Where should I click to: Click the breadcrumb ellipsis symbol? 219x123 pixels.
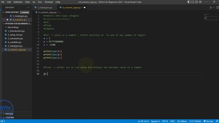tap(60, 12)
